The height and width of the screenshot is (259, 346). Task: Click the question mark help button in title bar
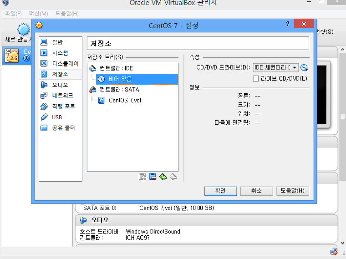pos(288,24)
